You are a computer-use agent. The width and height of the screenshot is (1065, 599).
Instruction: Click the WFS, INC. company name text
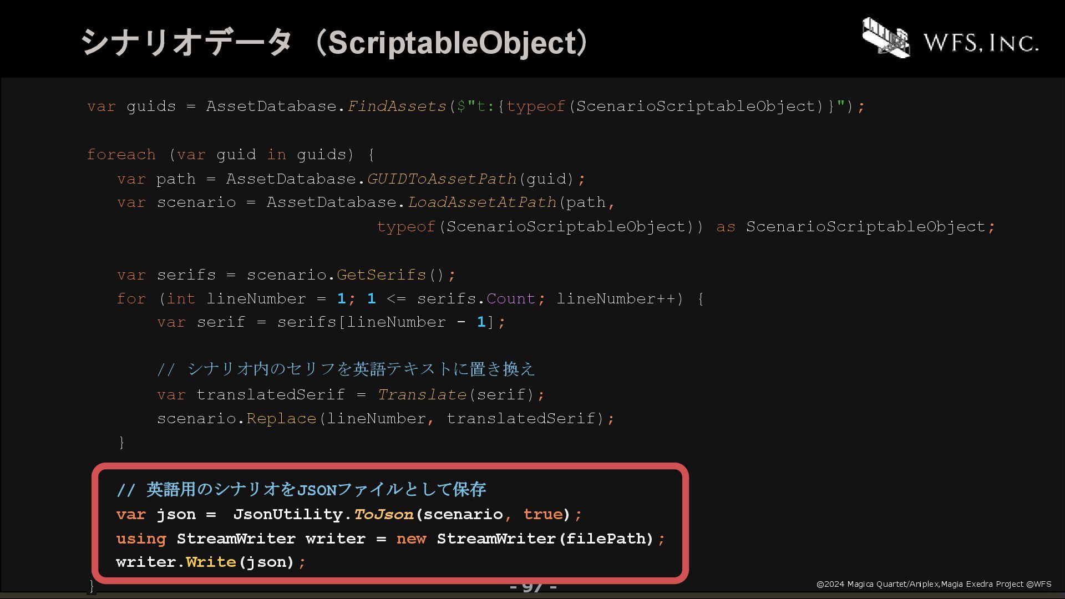pos(981,43)
